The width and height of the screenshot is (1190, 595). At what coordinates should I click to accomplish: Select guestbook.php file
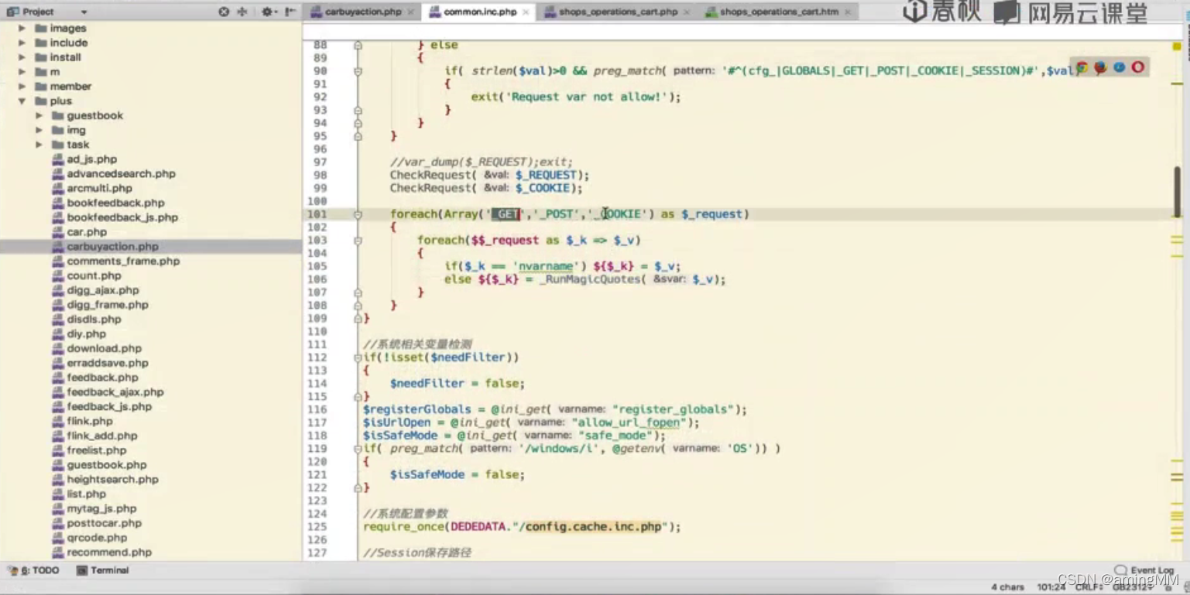point(106,465)
